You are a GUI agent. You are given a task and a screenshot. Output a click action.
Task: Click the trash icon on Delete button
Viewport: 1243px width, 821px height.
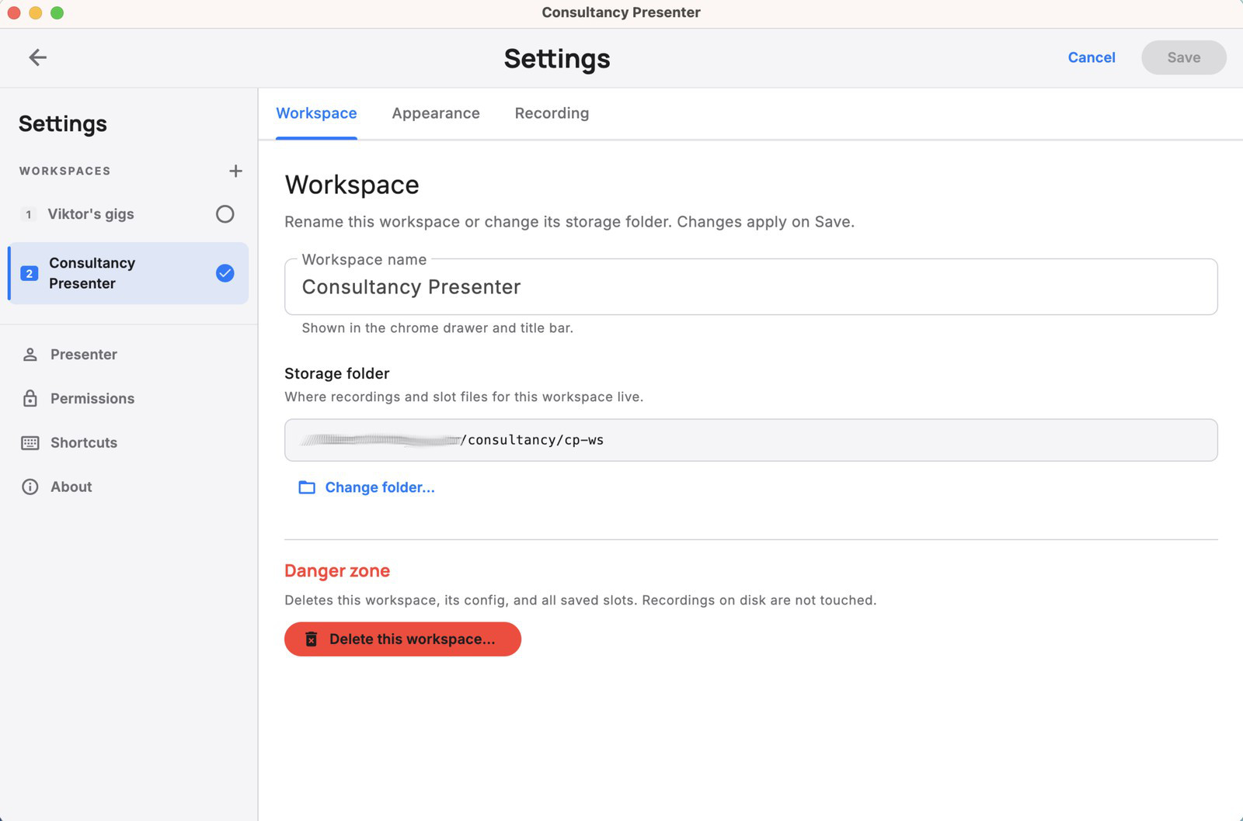tap(312, 639)
